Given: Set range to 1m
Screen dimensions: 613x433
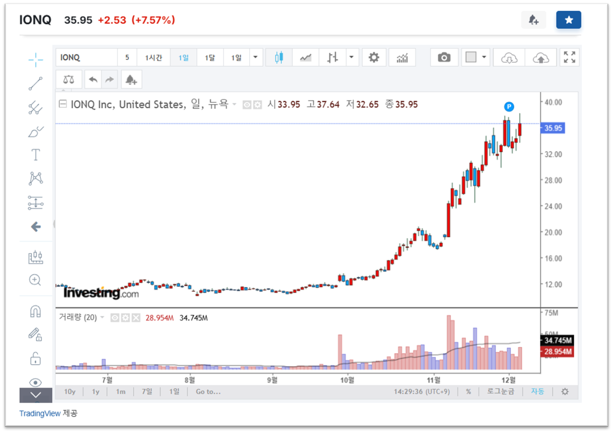Looking at the screenshot, I should pyautogui.click(x=120, y=392).
